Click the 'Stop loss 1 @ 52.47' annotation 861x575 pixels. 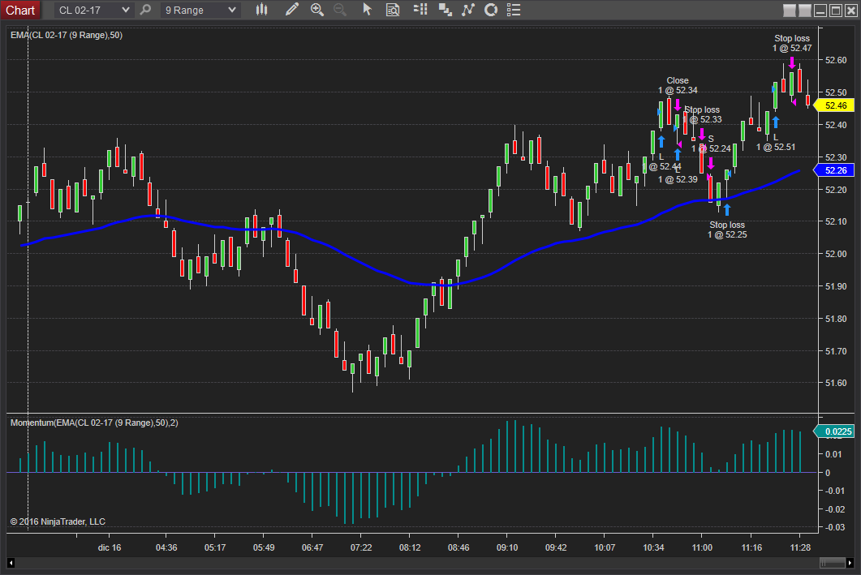pyautogui.click(x=792, y=43)
